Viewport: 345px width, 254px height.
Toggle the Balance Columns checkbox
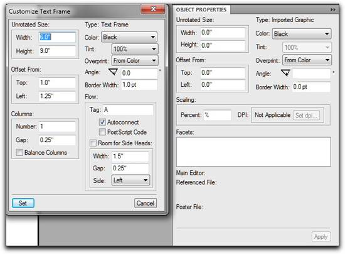click(19, 152)
